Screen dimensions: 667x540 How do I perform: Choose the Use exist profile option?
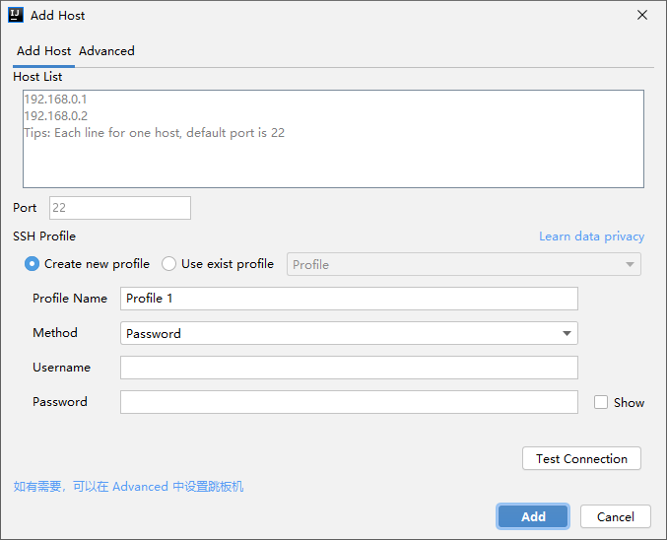(x=169, y=264)
